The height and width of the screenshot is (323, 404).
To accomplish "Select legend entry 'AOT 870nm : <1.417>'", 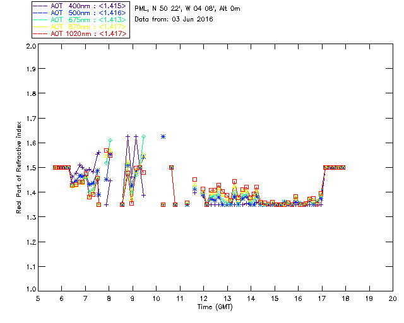I will (x=88, y=26).
